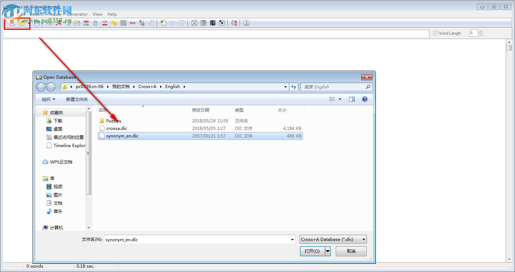Open the 组织 dropdown menu
515x272 pixels.
tap(49, 99)
